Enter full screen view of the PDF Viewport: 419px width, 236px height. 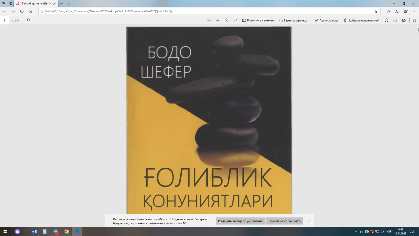pyautogui.click(x=235, y=20)
